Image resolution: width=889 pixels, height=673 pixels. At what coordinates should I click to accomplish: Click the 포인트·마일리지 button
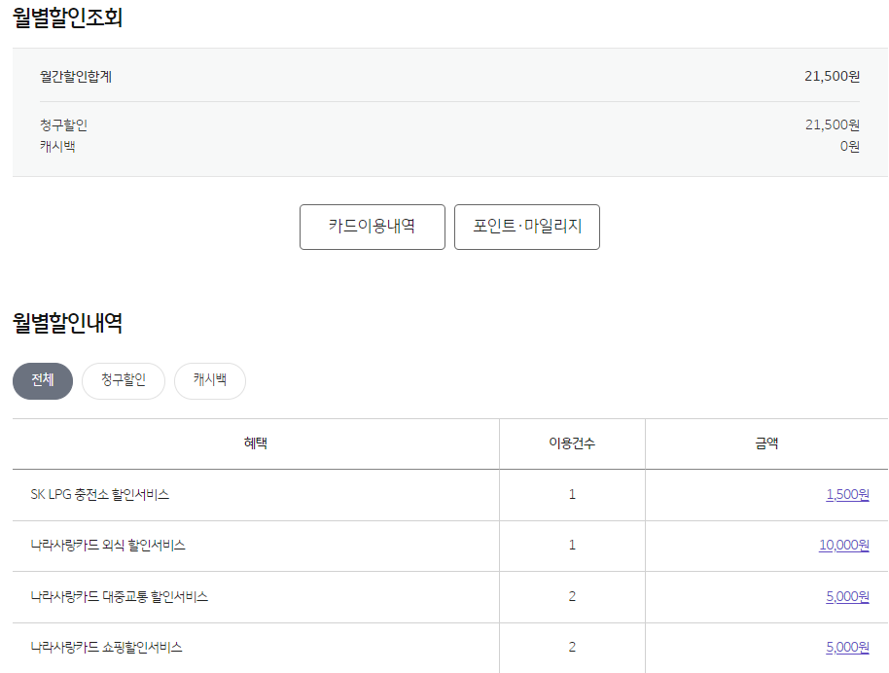(527, 227)
